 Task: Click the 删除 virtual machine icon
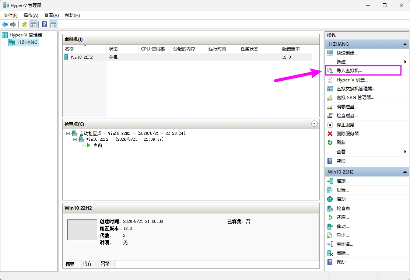click(x=330, y=253)
